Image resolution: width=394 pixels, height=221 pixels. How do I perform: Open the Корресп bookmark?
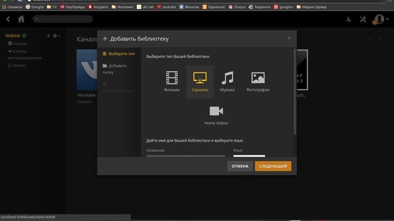click(x=98, y=7)
